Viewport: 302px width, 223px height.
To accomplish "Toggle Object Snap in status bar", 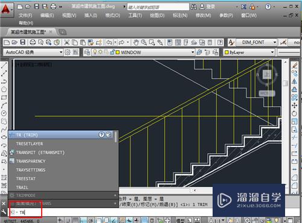I will tap(98, 221).
